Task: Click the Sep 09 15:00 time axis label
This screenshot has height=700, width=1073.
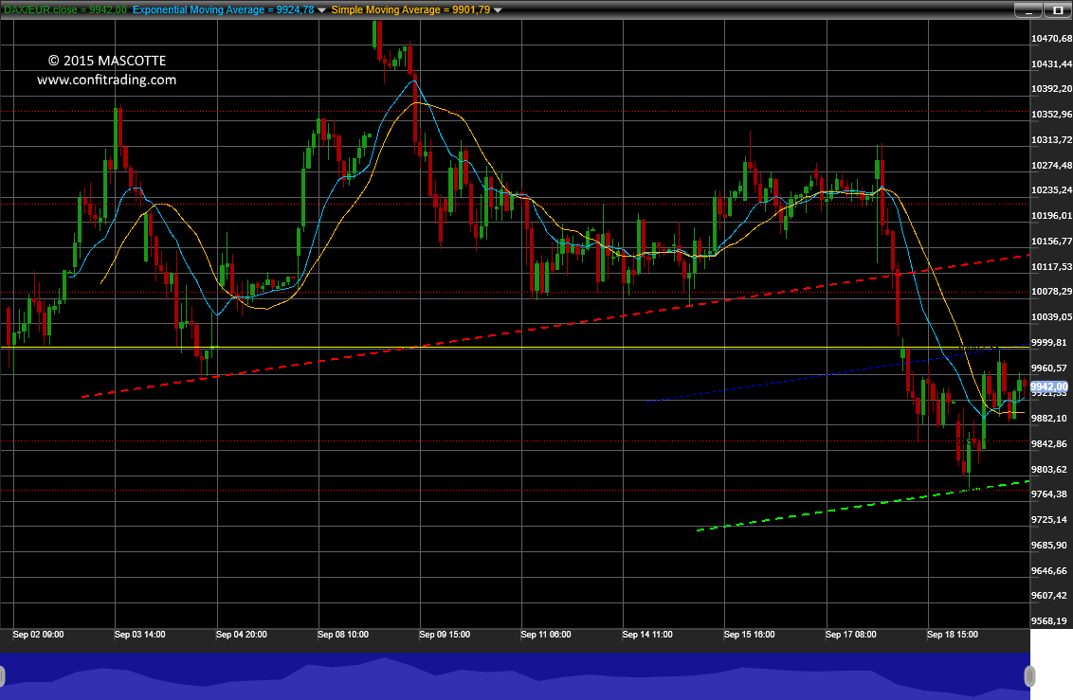Action: click(445, 635)
